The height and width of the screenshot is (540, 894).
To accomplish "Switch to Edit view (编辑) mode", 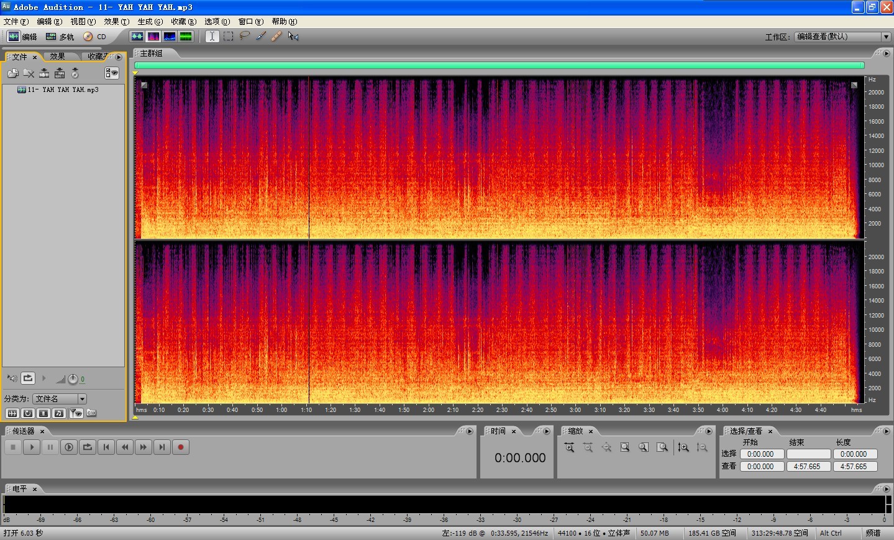I will [x=22, y=37].
